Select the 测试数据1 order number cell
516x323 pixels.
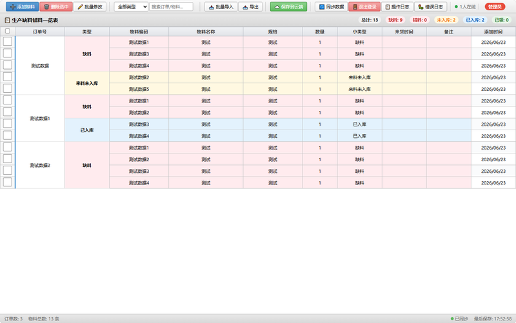40,119
